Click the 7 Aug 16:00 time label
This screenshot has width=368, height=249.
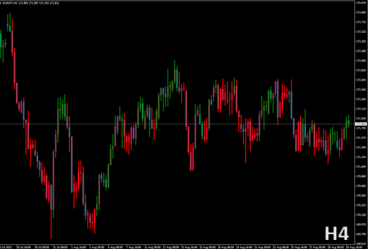coord(133,247)
